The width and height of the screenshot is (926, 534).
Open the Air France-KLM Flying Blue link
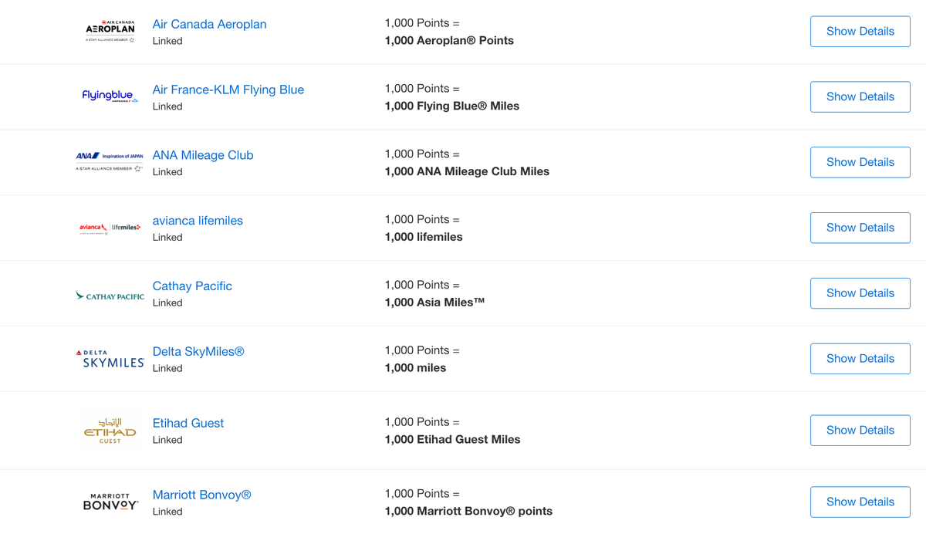pos(228,90)
